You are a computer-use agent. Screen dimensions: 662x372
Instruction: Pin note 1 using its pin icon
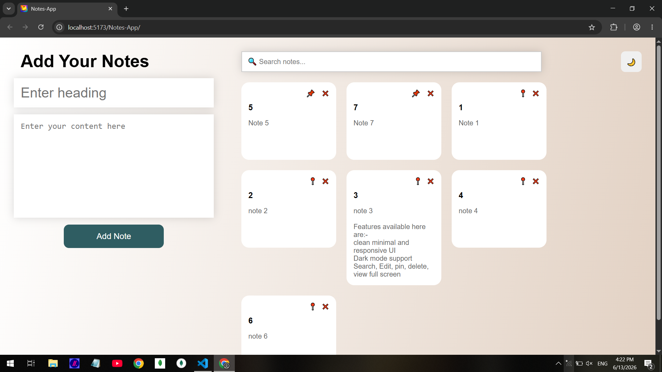click(523, 93)
